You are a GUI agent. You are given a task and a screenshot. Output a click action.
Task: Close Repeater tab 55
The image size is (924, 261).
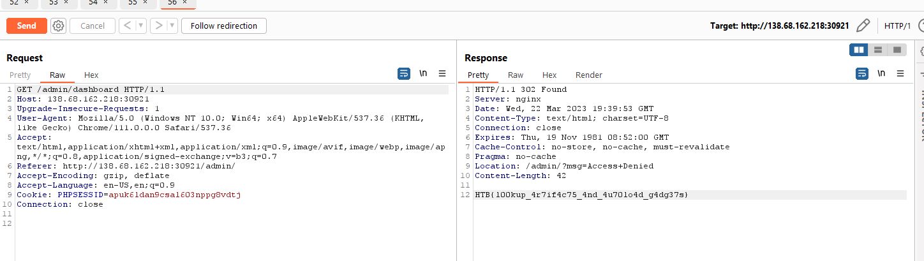pyautogui.click(x=145, y=3)
